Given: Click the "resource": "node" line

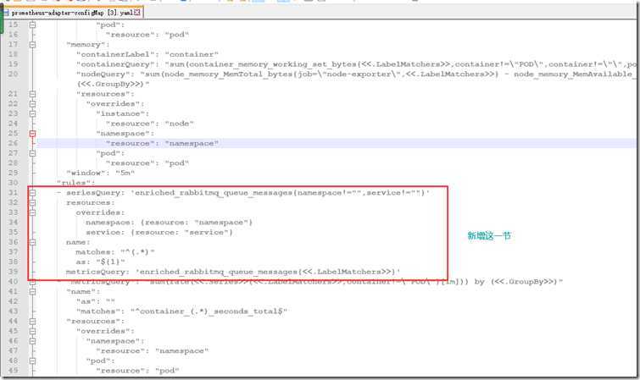Looking at the screenshot, I should pyautogui.click(x=150, y=124).
